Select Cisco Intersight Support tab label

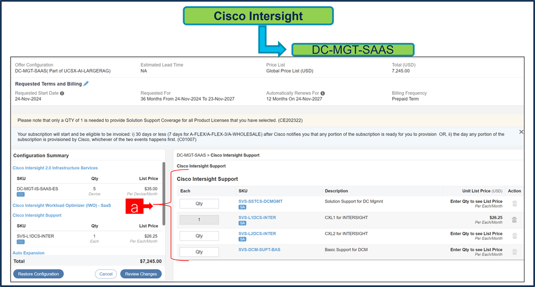[x=201, y=166]
